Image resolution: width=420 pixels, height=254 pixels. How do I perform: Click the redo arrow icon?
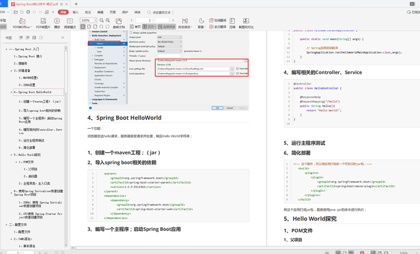click(x=40, y=12)
